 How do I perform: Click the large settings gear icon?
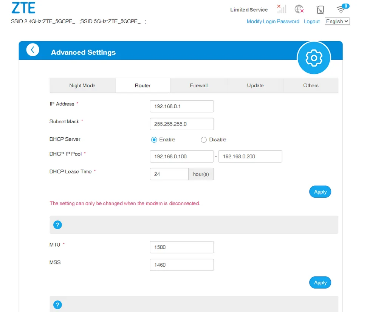314,58
